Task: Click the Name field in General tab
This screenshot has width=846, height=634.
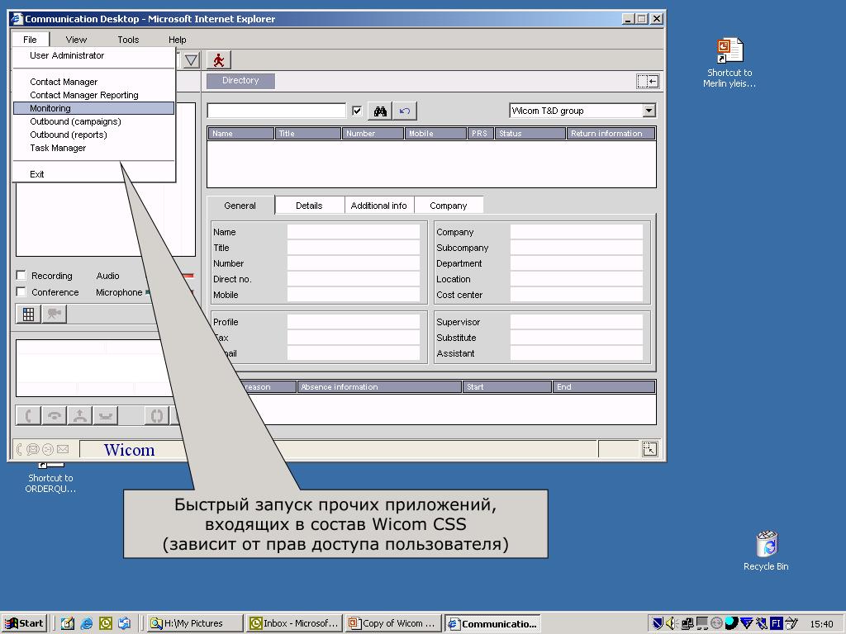Action: tap(354, 232)
